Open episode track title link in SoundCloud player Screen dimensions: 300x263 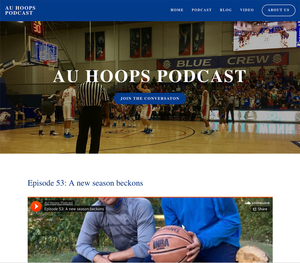[x=74, y=209]
